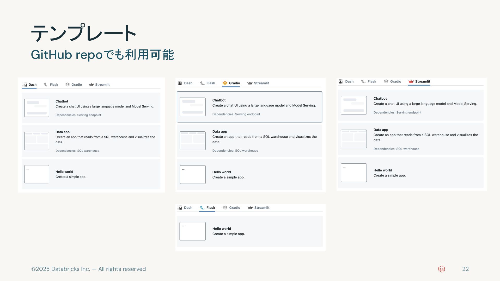This screenshot has width=500, height=281.
Task: Click the Streamlit crown icon in the Dash panel
Action: [x=91, y=85]
